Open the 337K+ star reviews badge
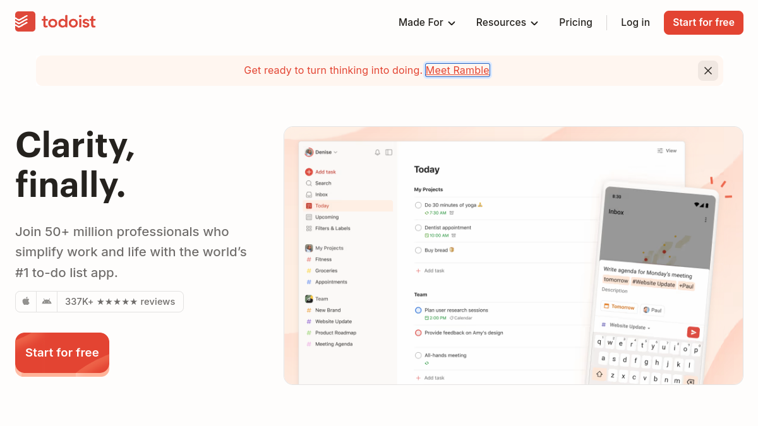This screenshot has height=426, width=758. click(120, 302)
